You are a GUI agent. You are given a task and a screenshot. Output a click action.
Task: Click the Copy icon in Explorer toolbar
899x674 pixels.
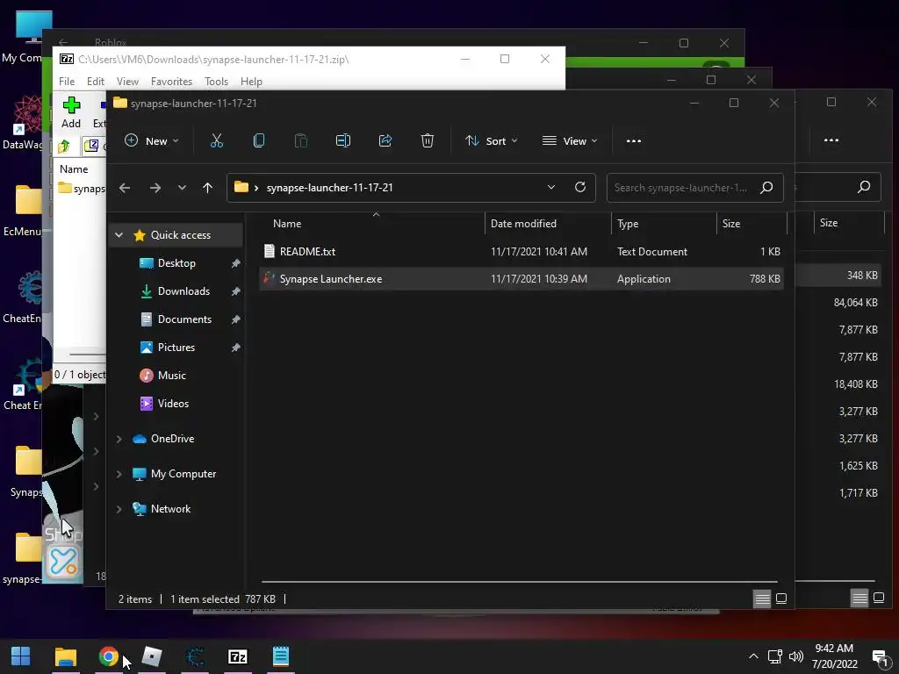click(x=259, y=141)
